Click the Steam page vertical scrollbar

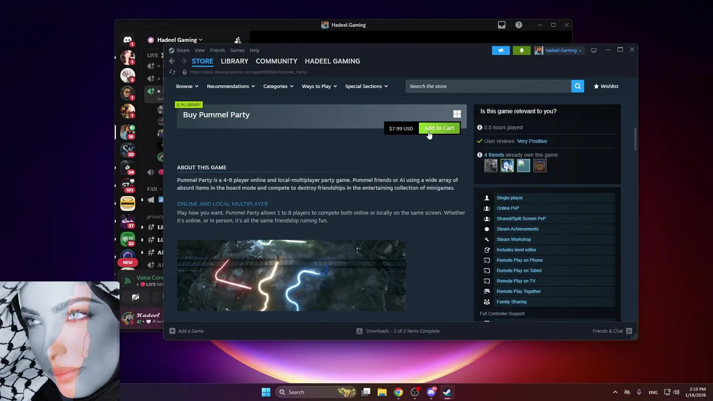[635, 139]
